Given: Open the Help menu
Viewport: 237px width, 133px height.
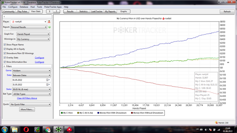Looking at the screenshot, I should point(66,7).
